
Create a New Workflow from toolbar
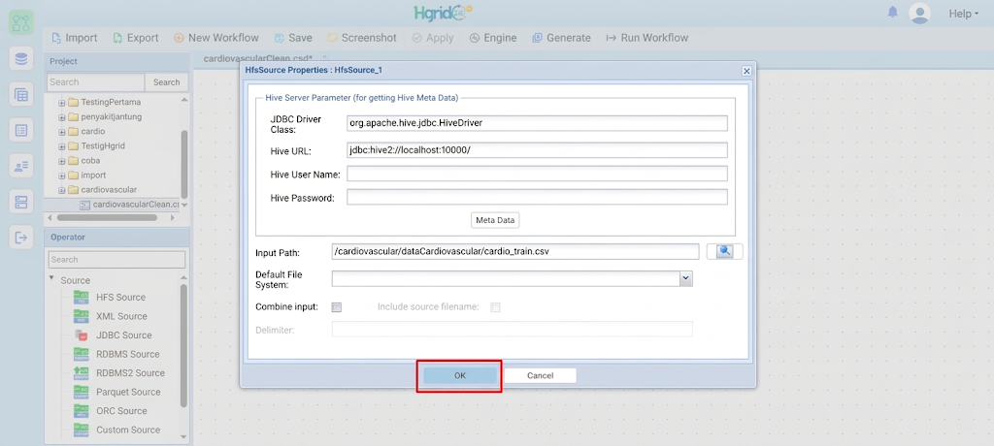point(216,38)
